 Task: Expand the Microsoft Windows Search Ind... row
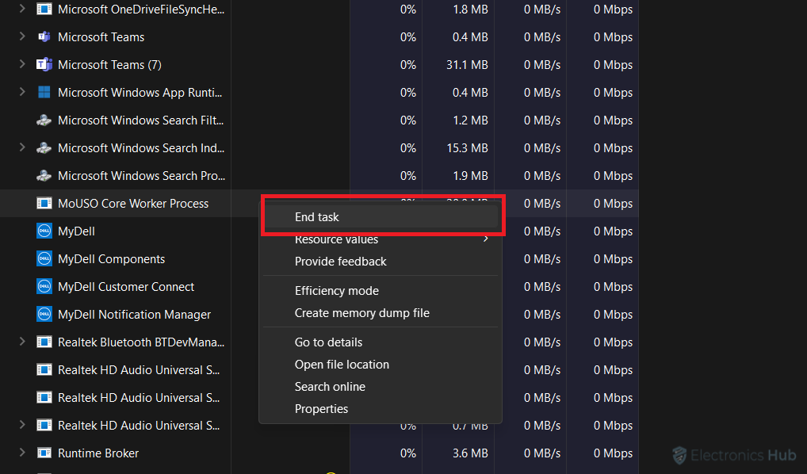coord(22,147)
